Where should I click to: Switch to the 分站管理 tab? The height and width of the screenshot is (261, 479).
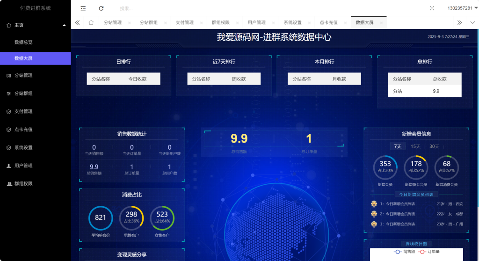pyautogui.click(x=113, y=22)
